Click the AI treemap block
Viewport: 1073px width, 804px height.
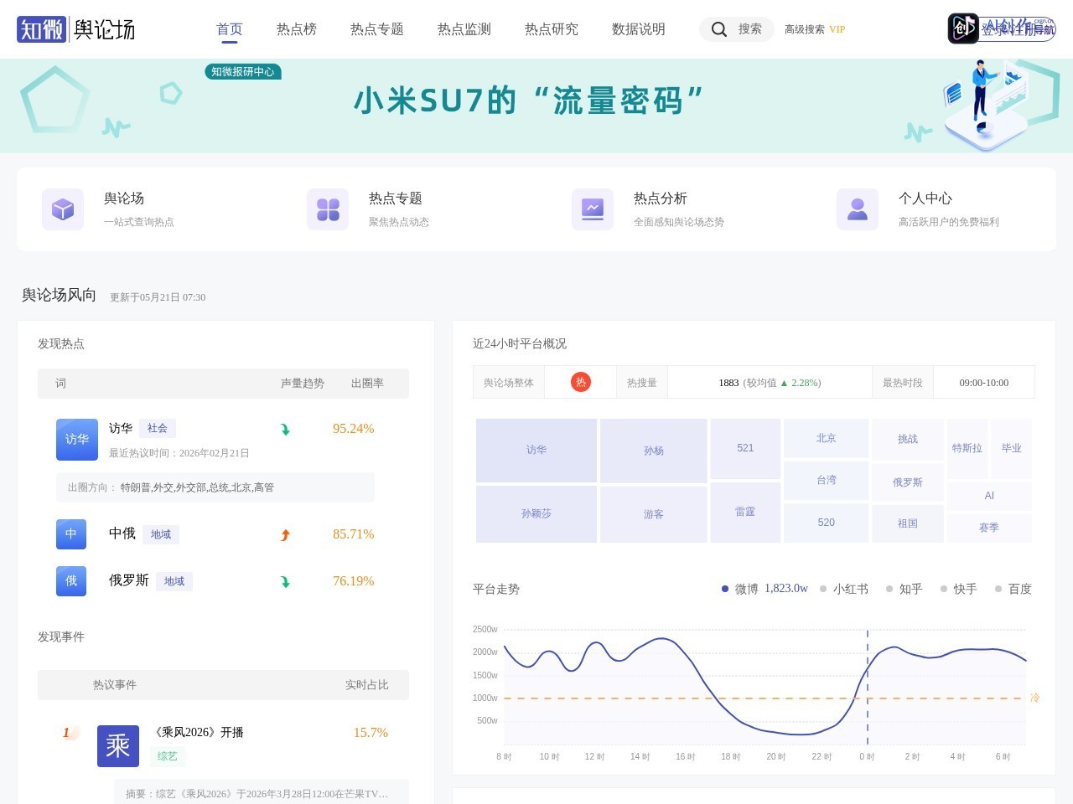989,497
